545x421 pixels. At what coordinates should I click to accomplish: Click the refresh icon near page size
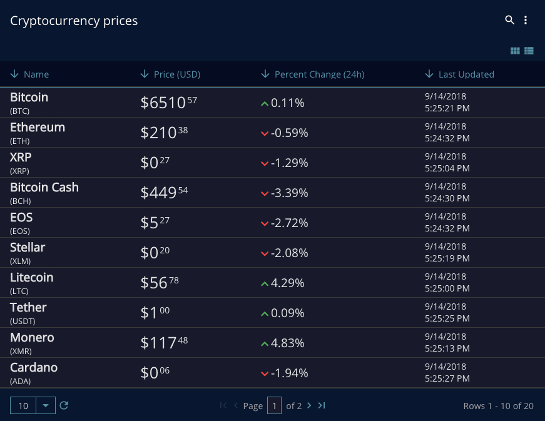63,405
